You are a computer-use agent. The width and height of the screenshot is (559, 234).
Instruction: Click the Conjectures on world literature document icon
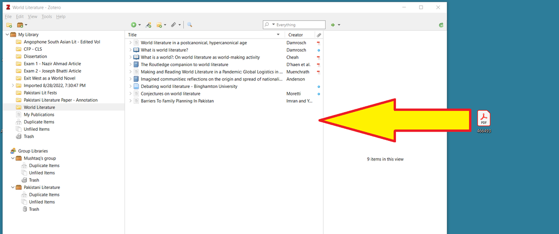136,94
